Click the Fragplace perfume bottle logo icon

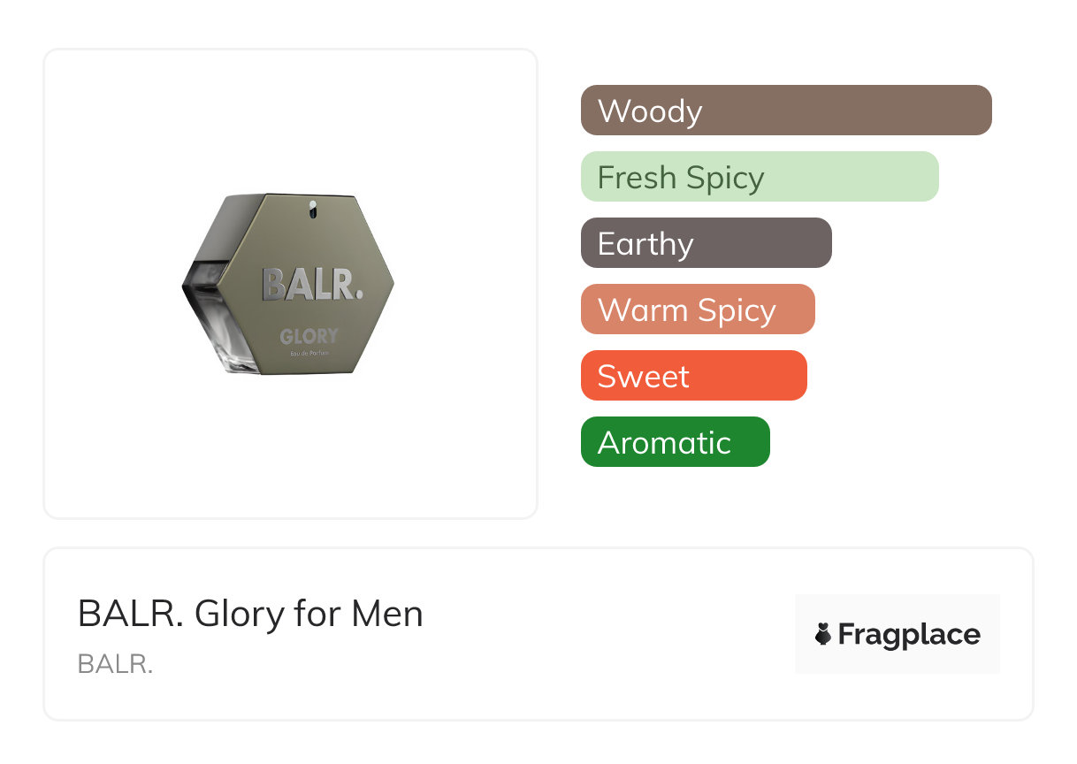(823, 634)
